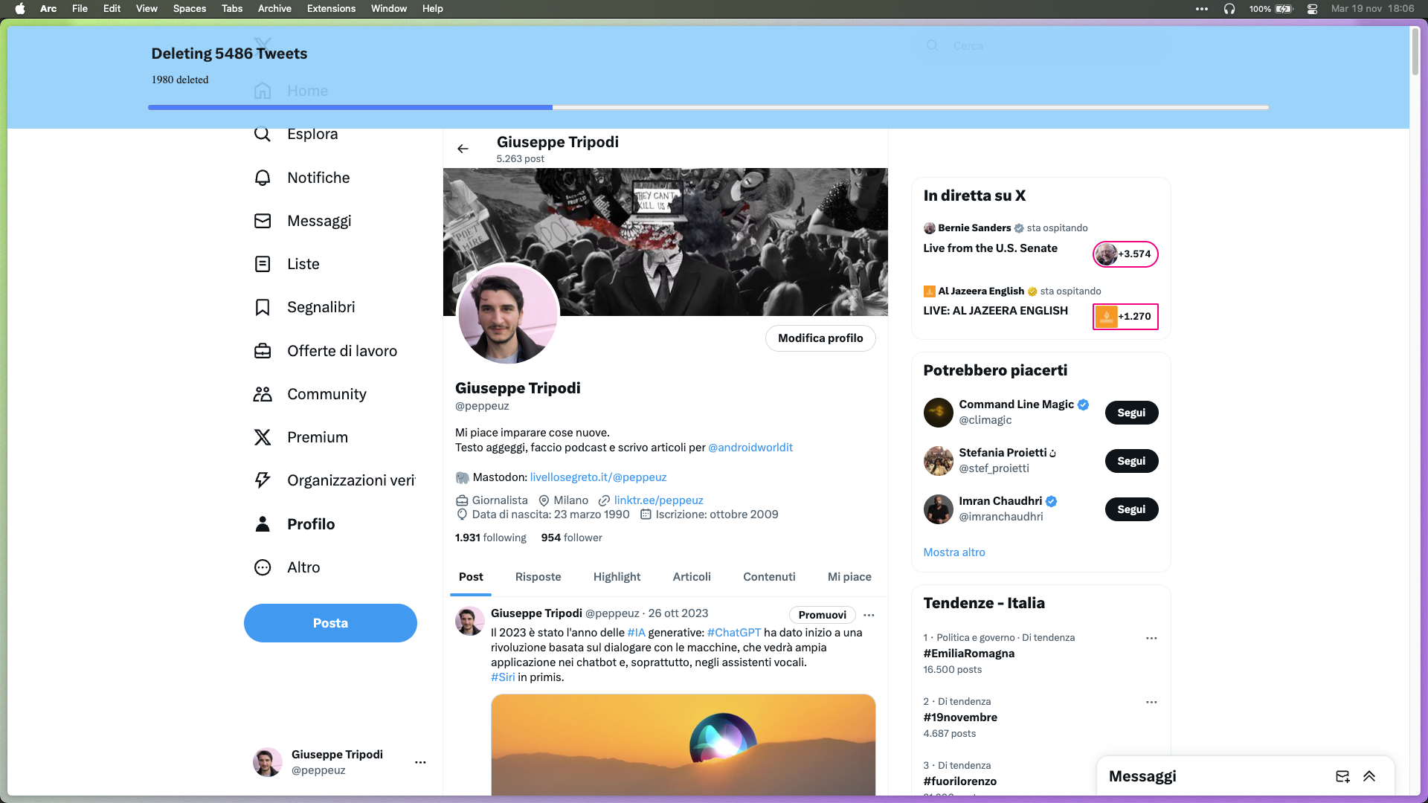Screen dimensions: 1428x803
Task: Open Organizzazioni verificate lightning icon
Action: [263, 480]
